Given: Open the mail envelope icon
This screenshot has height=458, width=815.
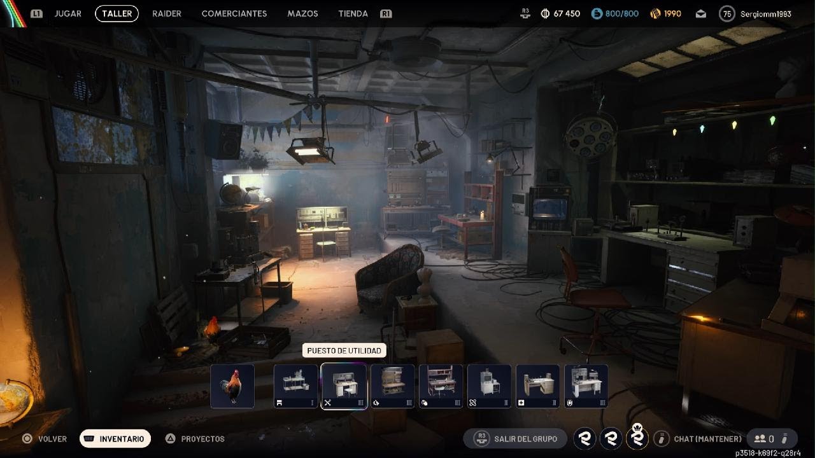Looking at the screenshot, I should point(700,13).
